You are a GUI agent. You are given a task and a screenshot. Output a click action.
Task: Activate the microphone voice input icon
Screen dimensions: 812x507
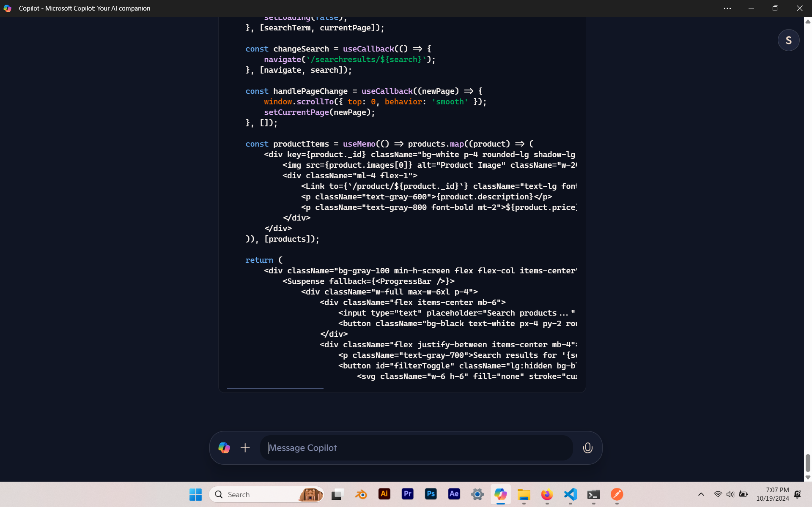[587, 448]
